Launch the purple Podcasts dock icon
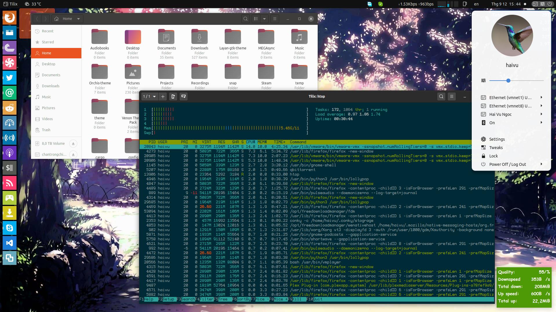This screenshot has height=312, width=556. point(10,153)
